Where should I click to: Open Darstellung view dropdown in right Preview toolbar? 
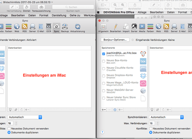tap(104, 5)
